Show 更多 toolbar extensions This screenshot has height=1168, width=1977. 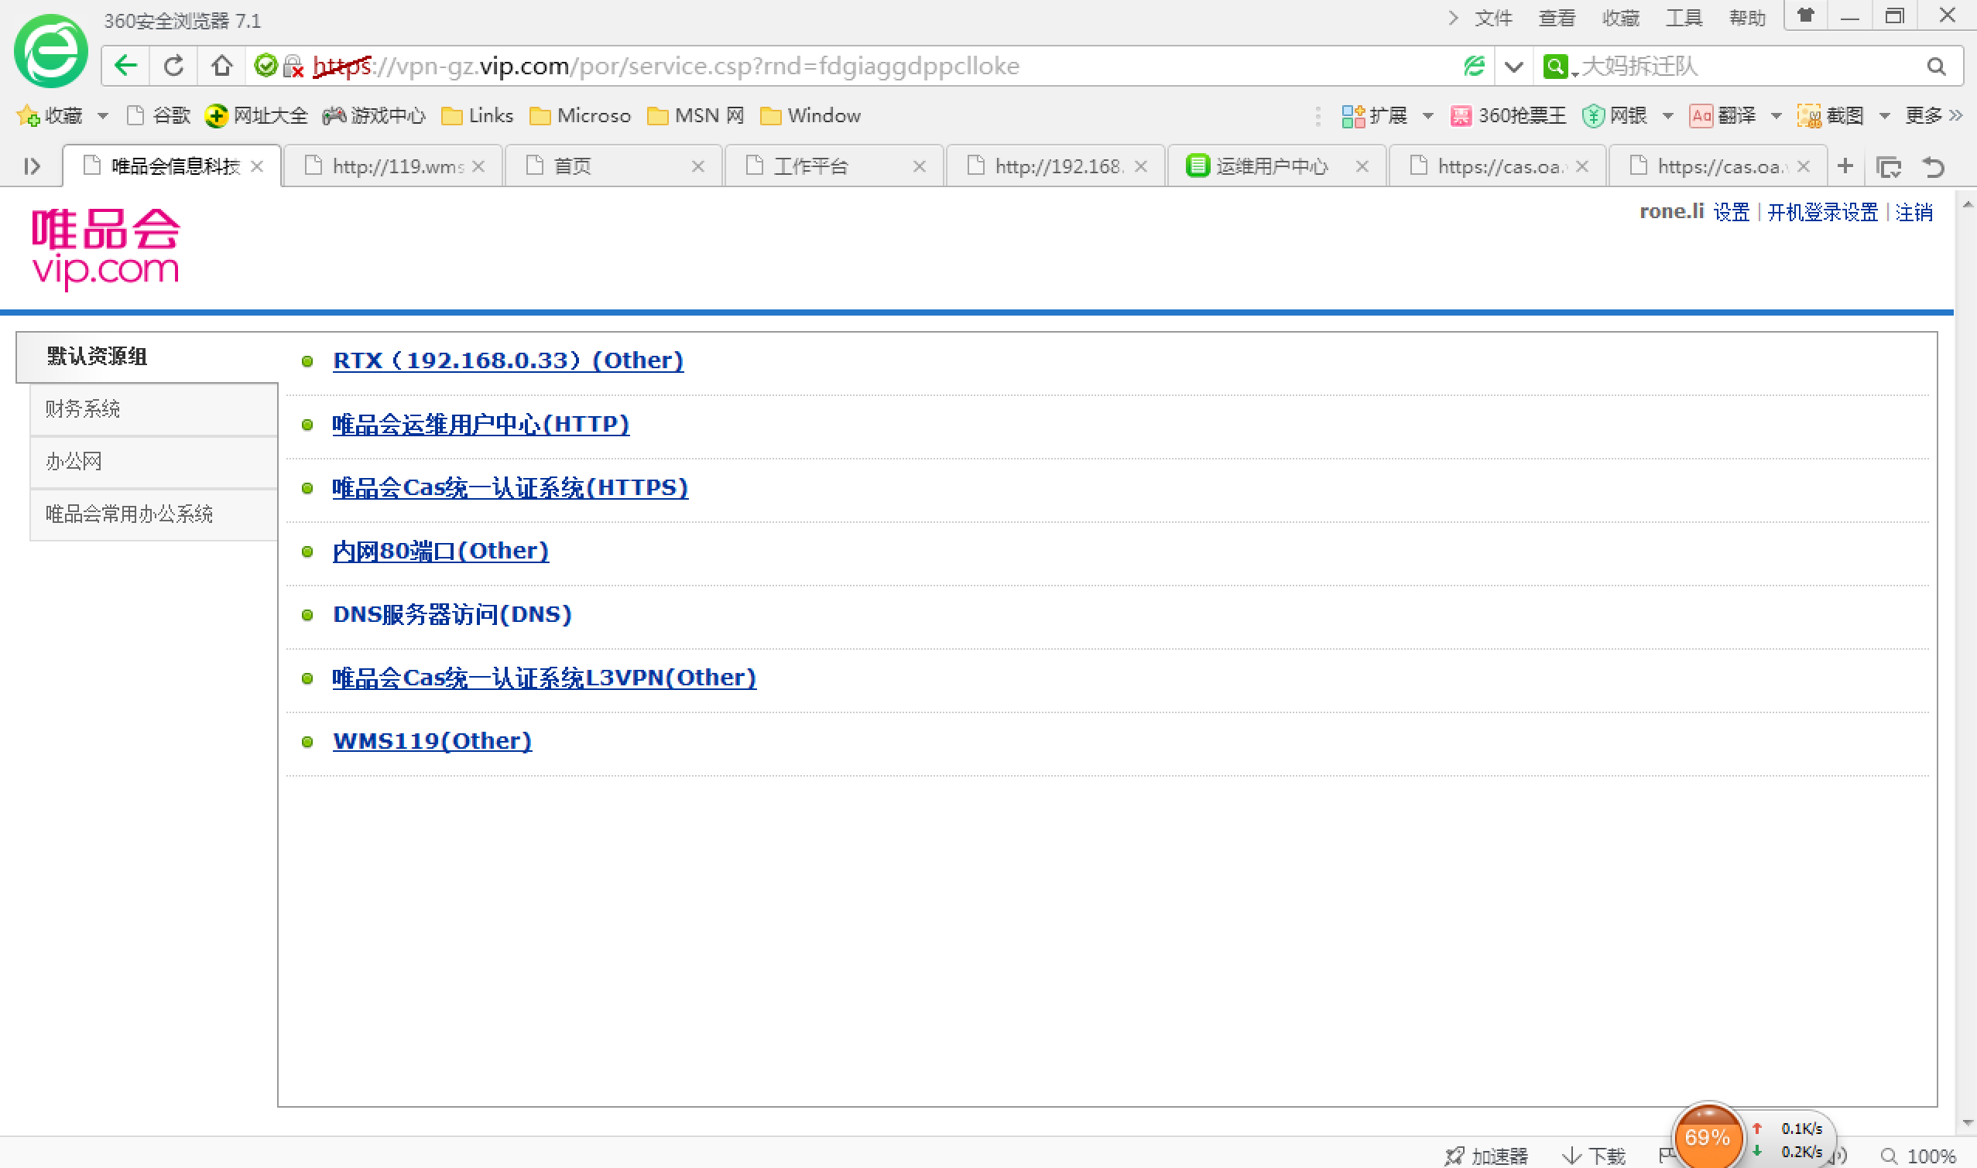coord(1934,116)
